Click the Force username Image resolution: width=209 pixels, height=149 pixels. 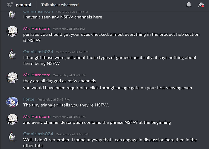[29, 99]
